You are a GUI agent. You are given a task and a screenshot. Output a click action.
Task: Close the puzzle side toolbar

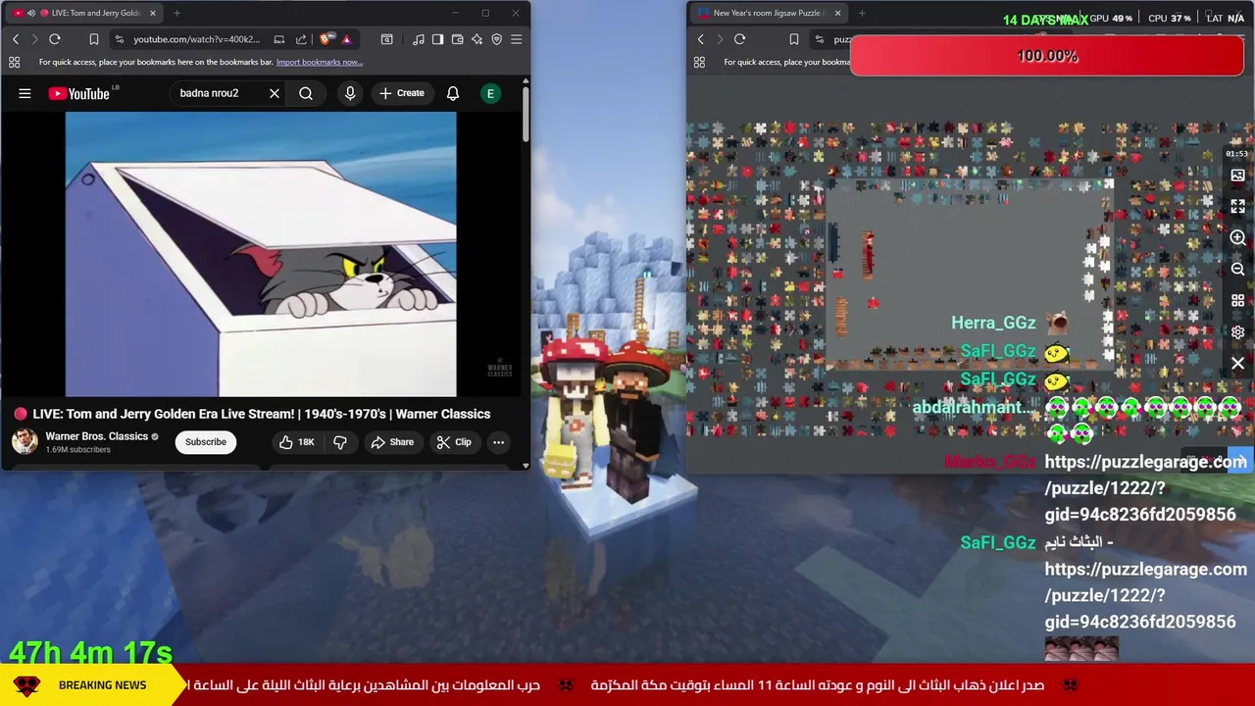(x=1237, y=363)
